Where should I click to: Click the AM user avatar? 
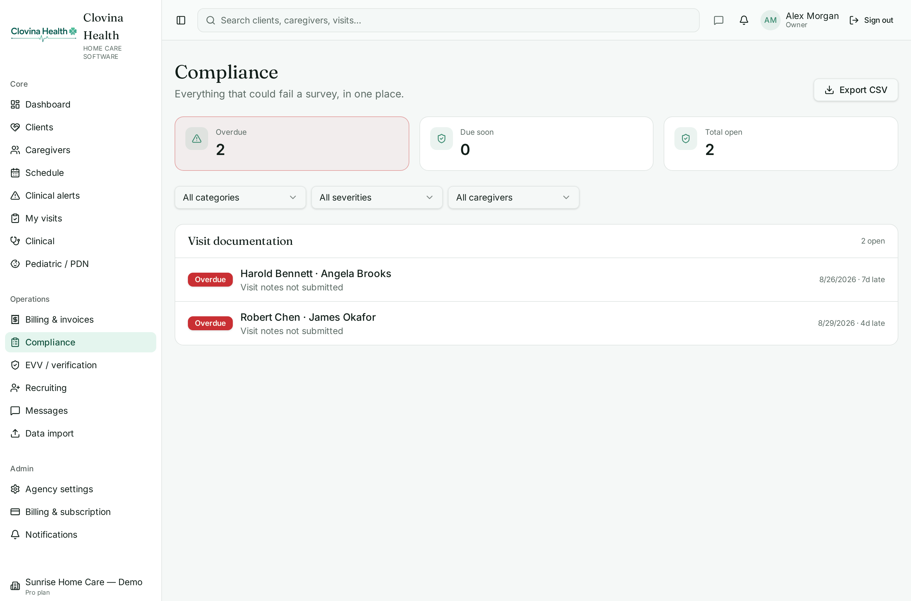[770, 20]
